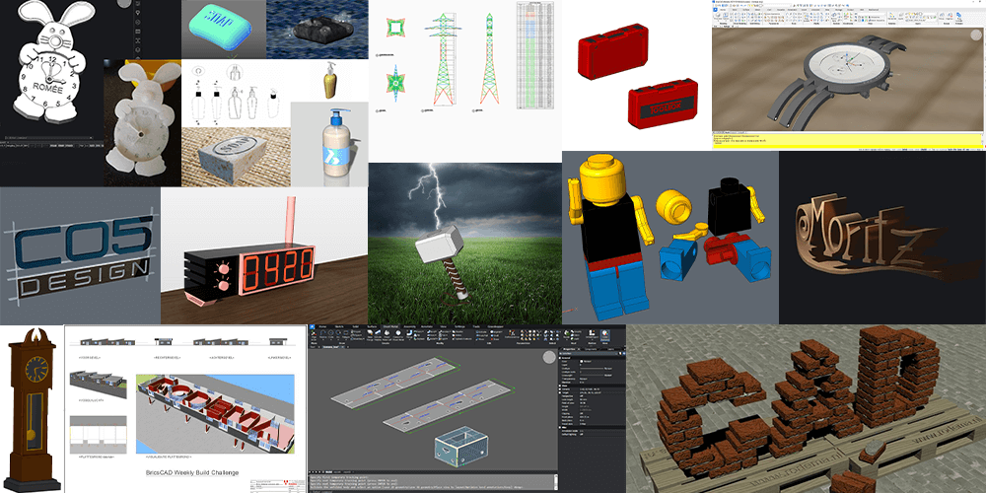
Task: Open the hammer with lightning render
Action: click(x=464, y=244)
